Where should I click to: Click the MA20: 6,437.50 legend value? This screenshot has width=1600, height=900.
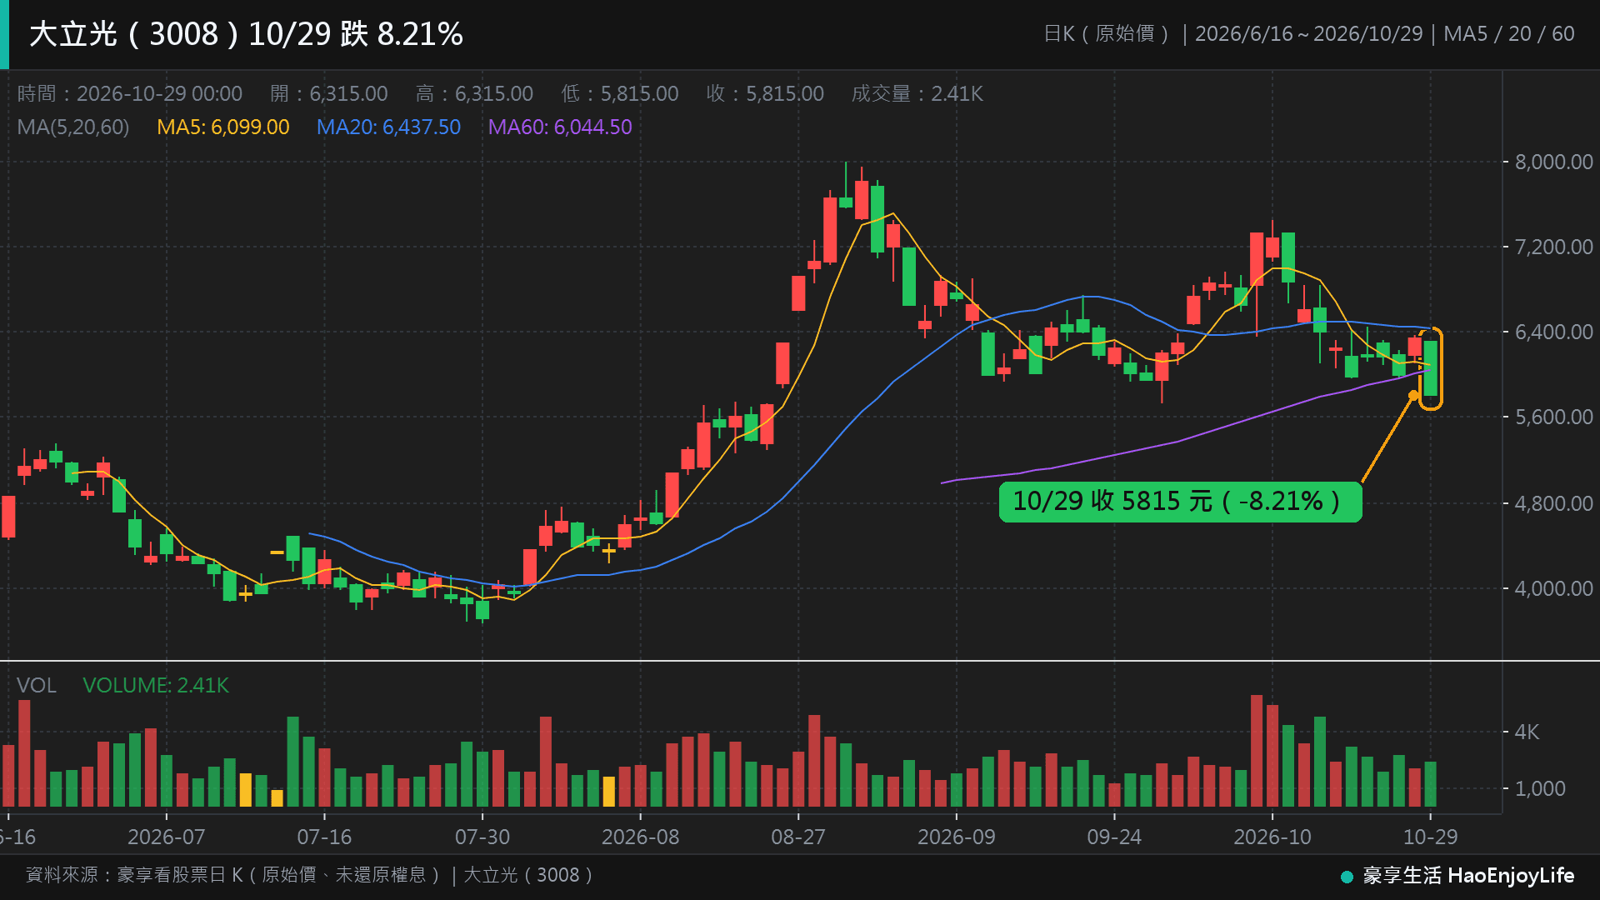pos(388,127)
